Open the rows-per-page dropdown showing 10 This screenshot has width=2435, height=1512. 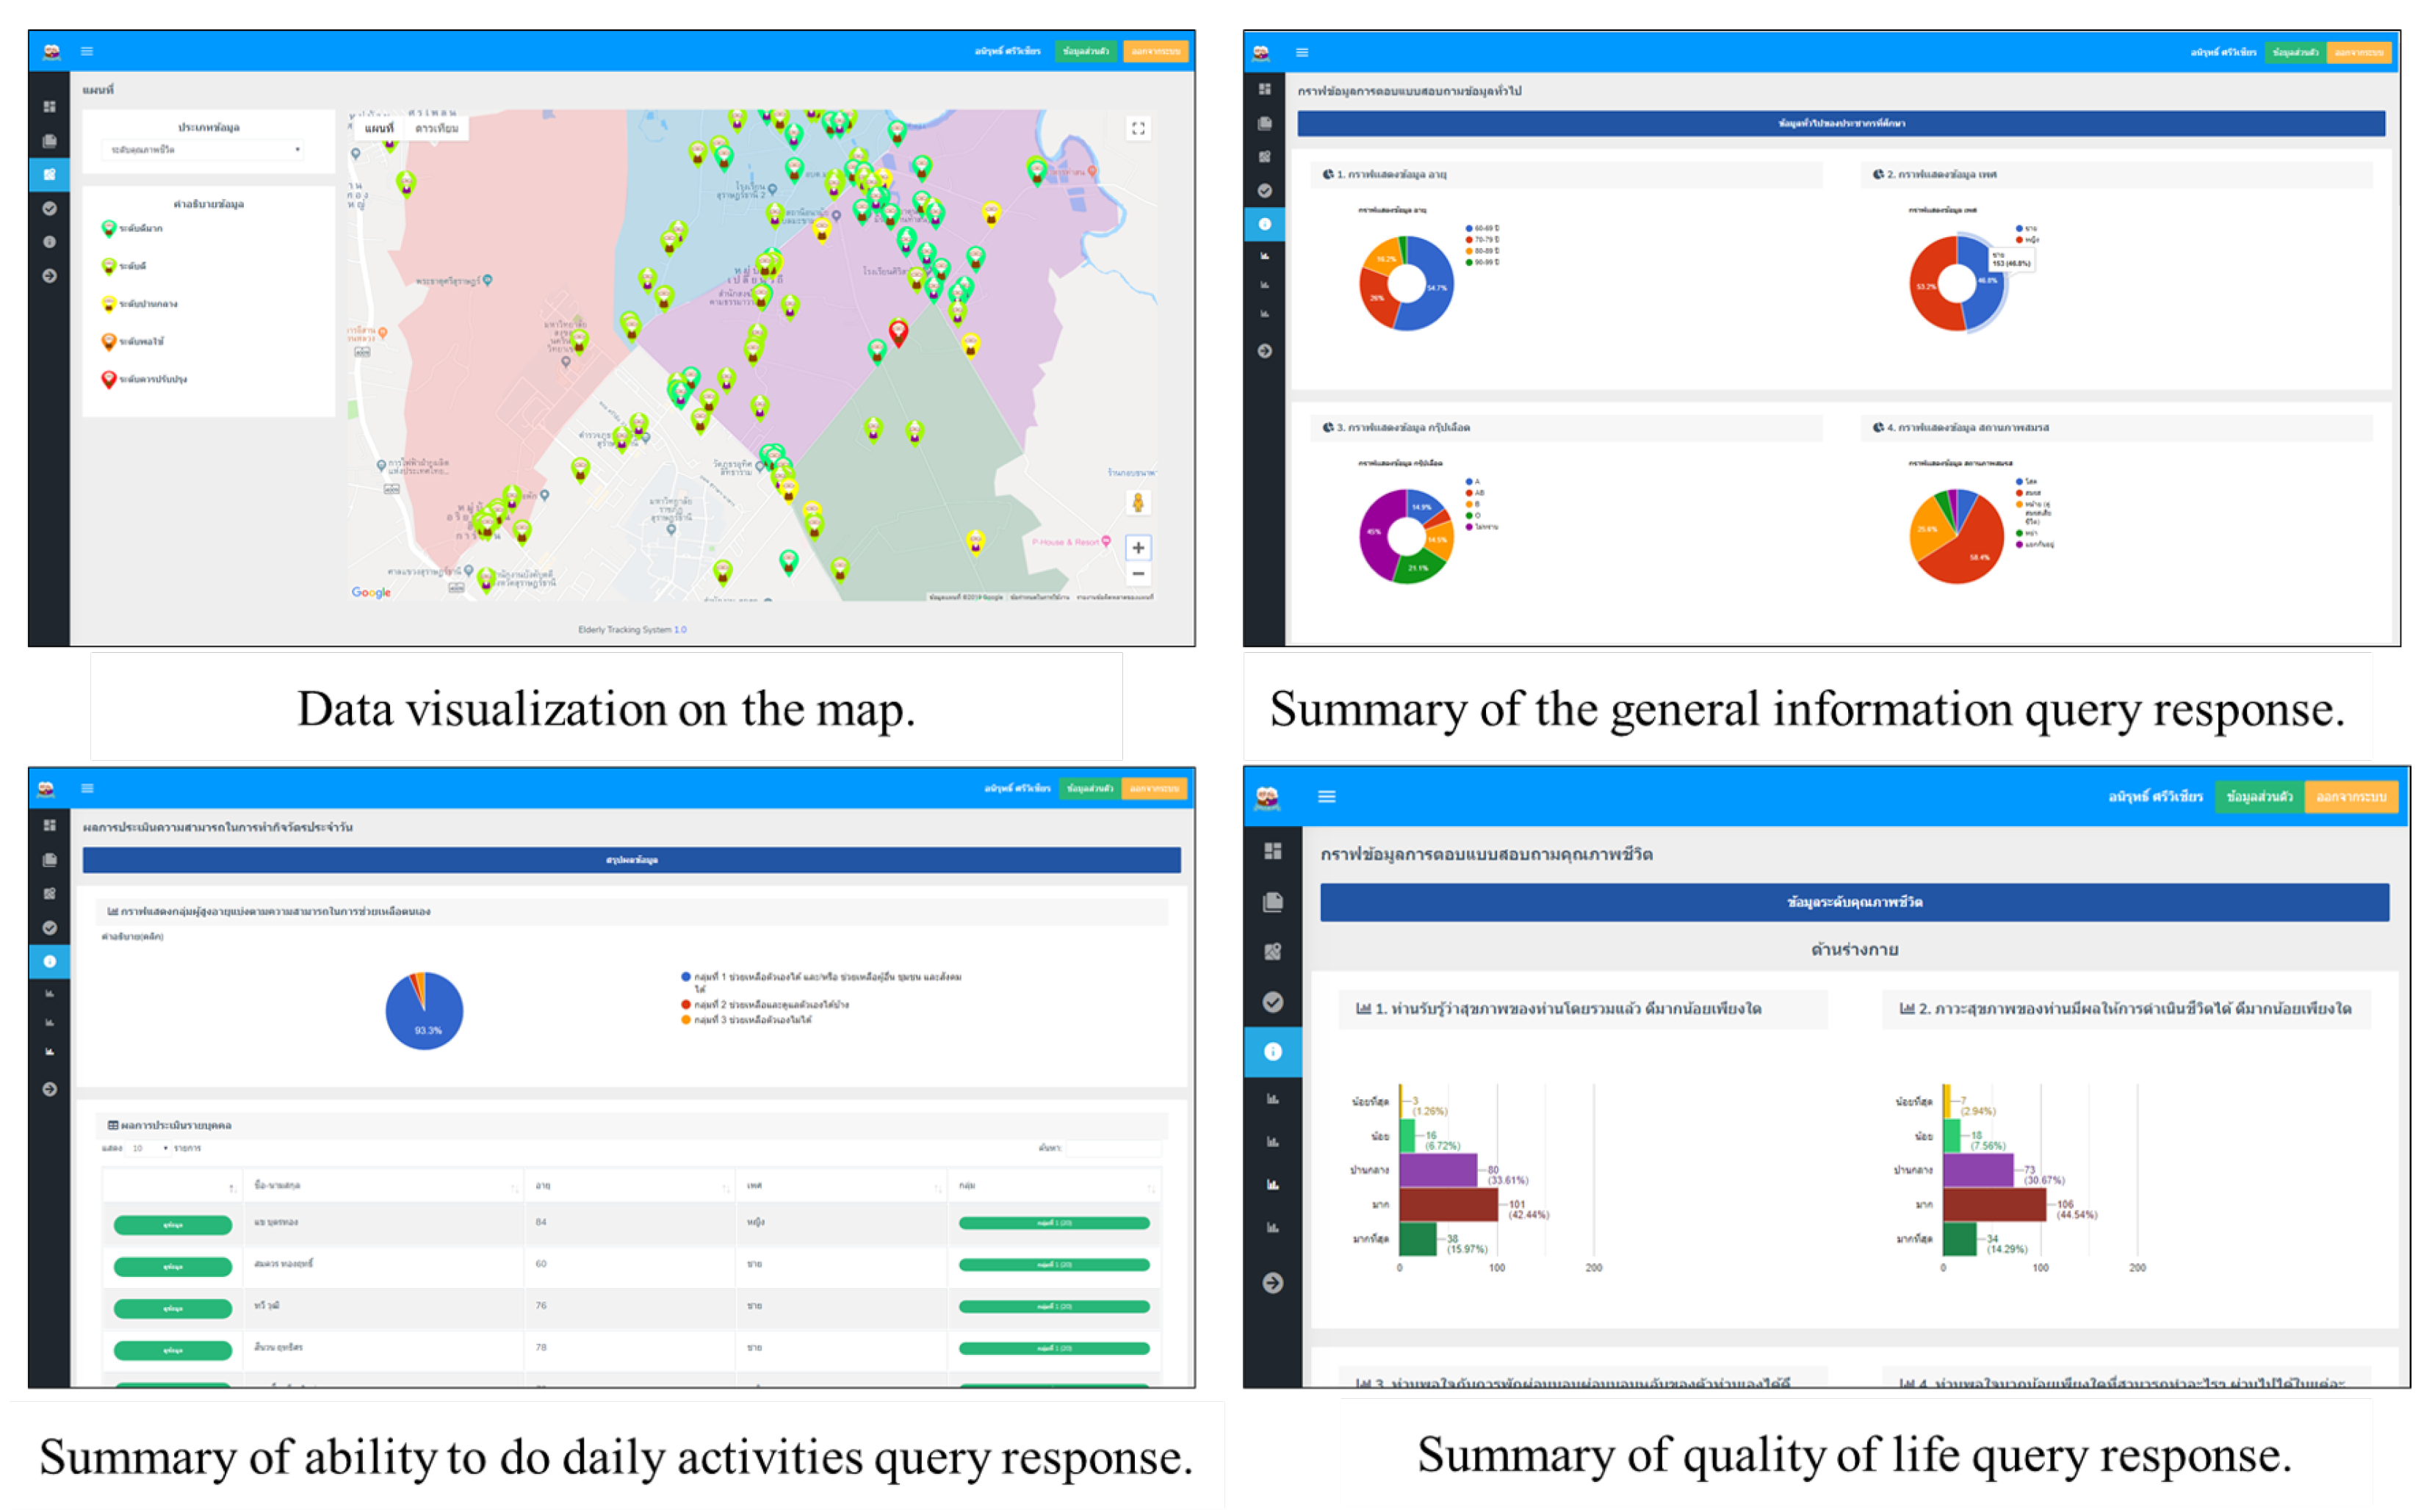coord(150,1149)
